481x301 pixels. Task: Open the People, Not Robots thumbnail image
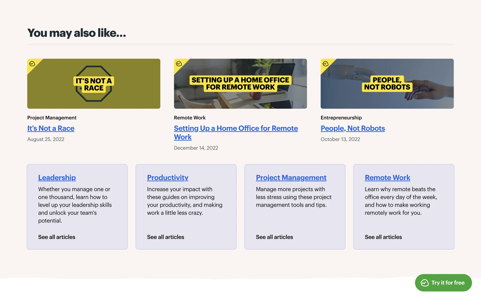click(387, 84)
